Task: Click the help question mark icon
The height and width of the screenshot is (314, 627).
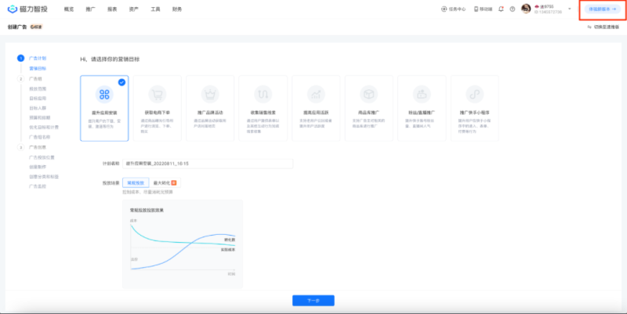Action: (513, 9)
